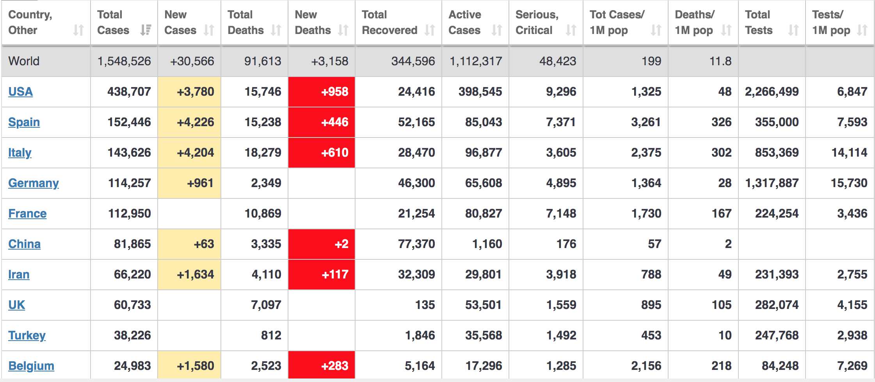Viewport: 875px width, 382px height.
Task: Click the Tot Cases/1M pop header text
Action: (617, 22)
